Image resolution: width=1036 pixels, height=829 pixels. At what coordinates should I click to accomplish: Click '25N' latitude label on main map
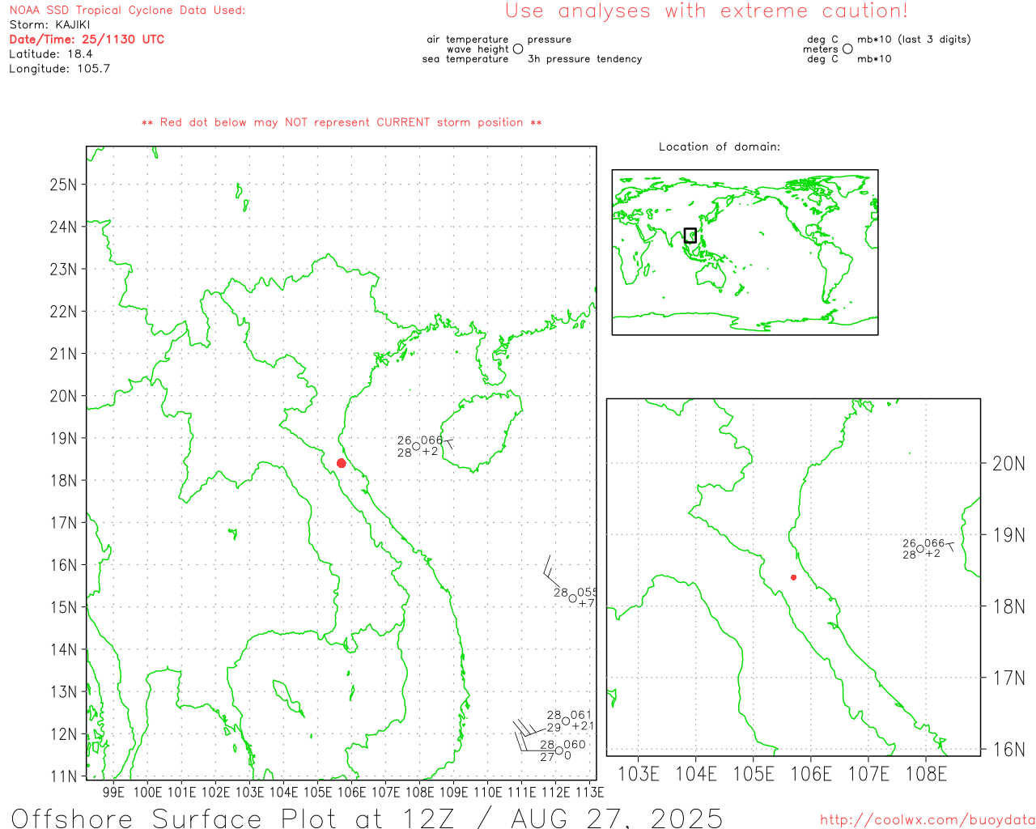pos(63,185)
